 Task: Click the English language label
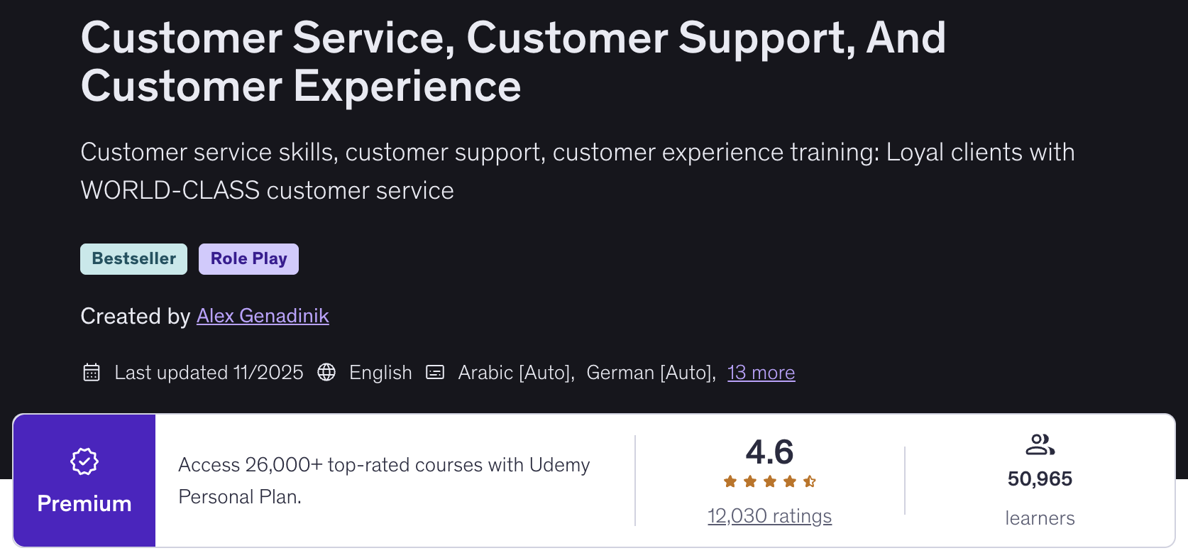pyautogui.click(x=380, y=372)
